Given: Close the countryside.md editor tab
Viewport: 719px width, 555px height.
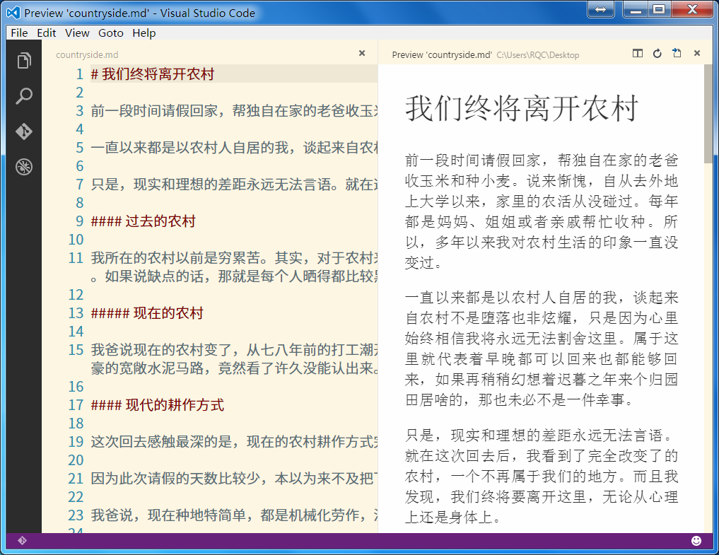Looking at the screenshot, I should [x=361, y=53].
